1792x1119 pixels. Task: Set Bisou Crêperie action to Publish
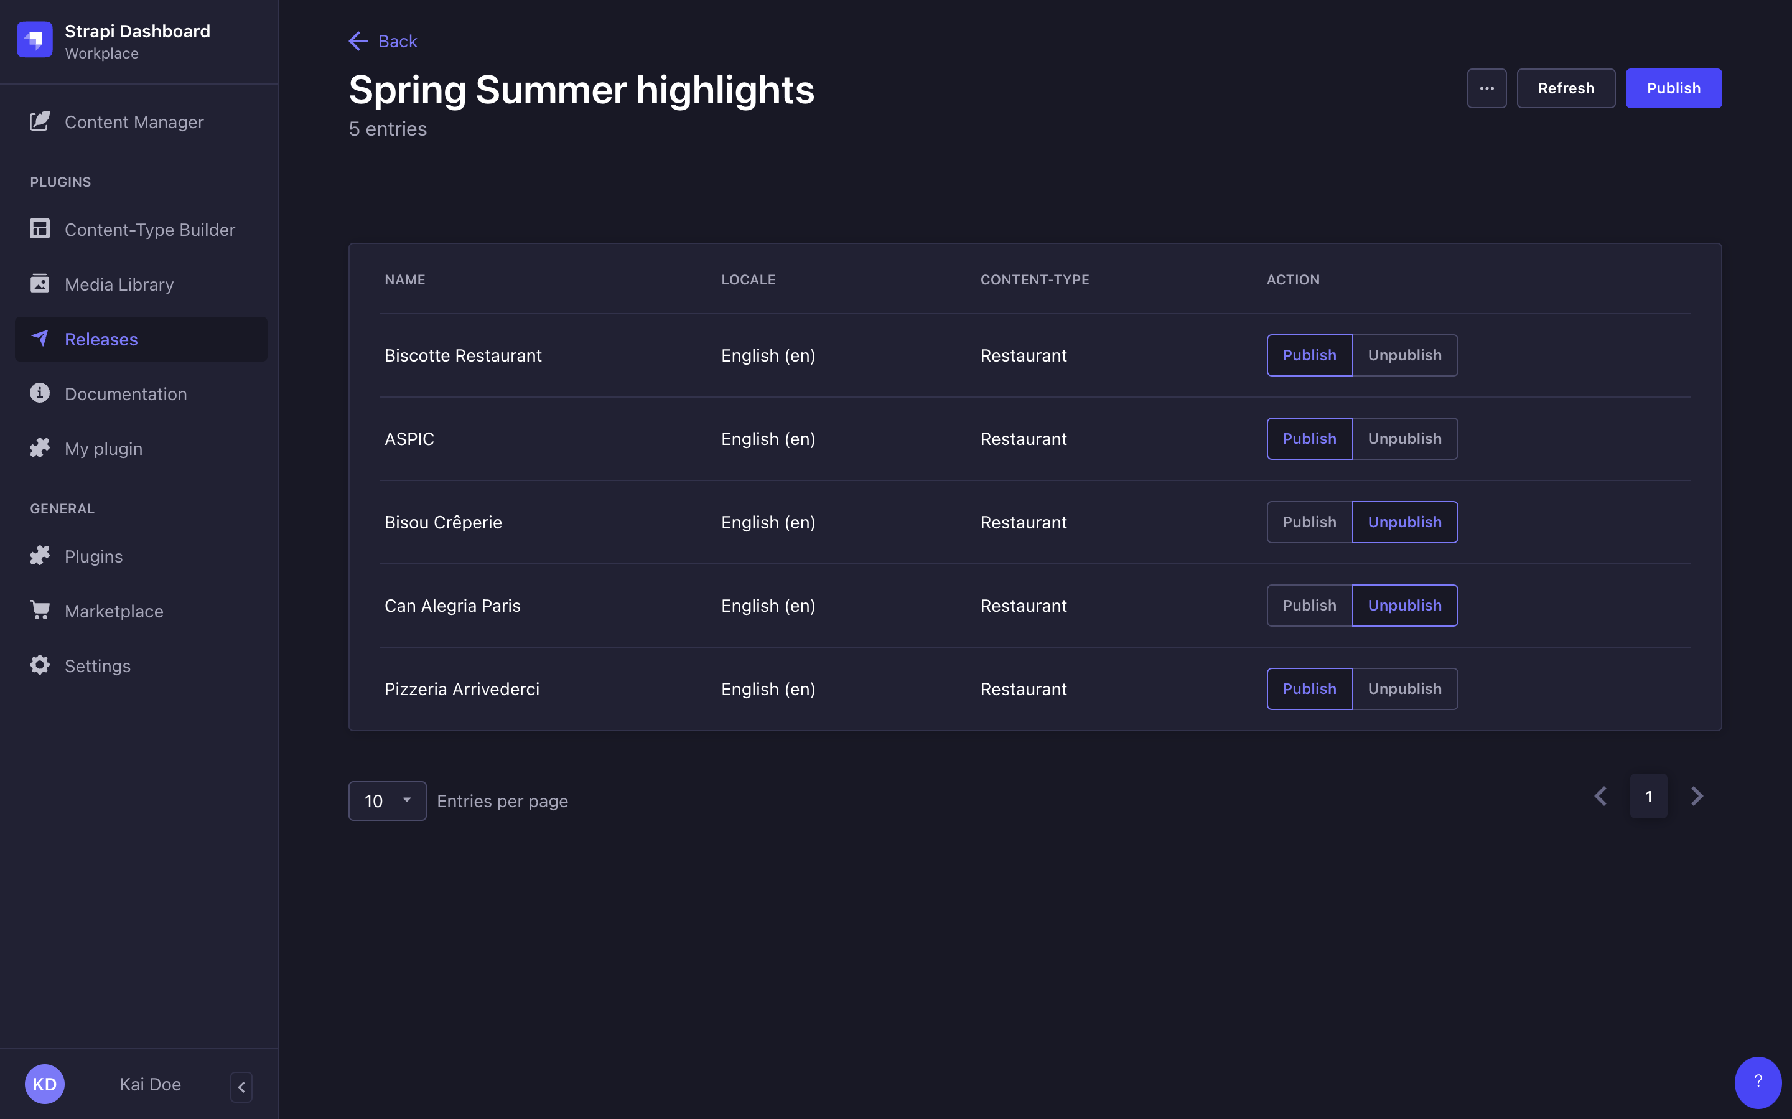[x=1309, y=522]
